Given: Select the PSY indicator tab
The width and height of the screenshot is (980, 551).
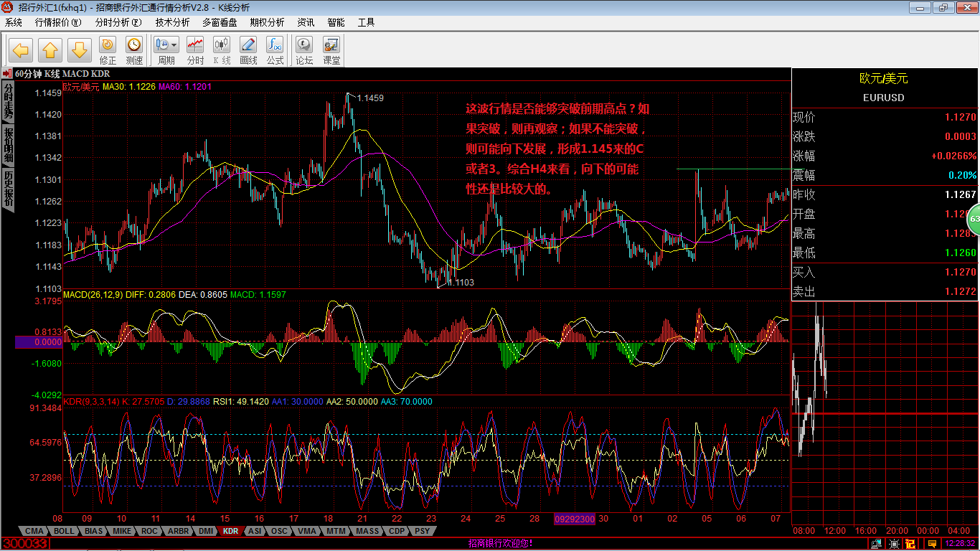Looking at the screenshot, I should click(x=423, y=531).
